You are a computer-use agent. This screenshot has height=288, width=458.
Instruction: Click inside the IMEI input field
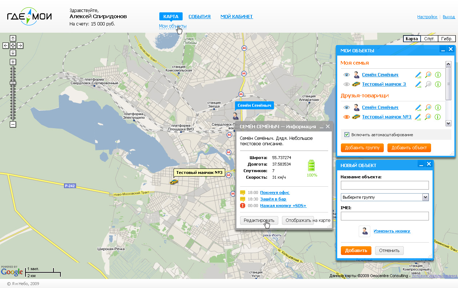385,216
